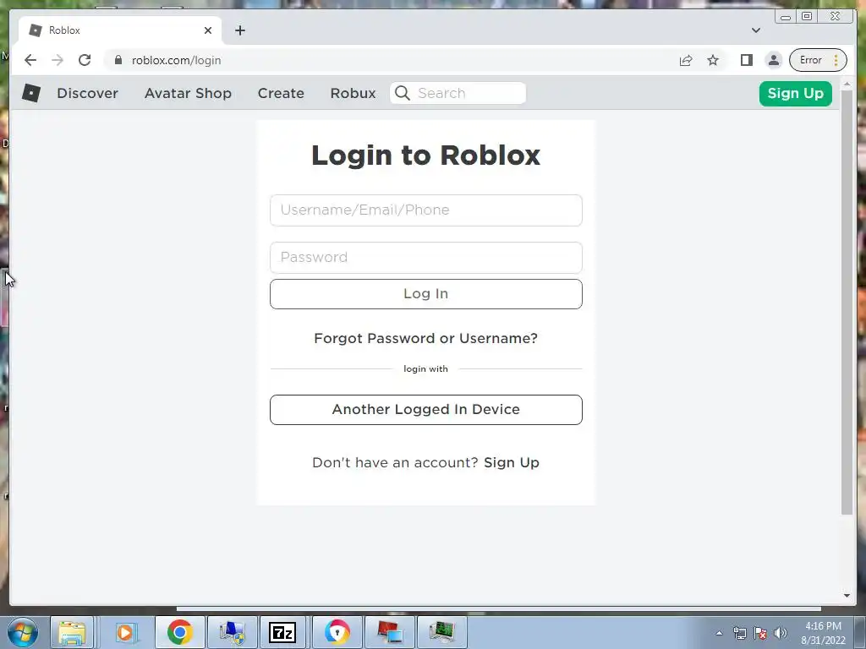Open the Discover menu item
Screen dimensions: 866x649
click(87, 93)
